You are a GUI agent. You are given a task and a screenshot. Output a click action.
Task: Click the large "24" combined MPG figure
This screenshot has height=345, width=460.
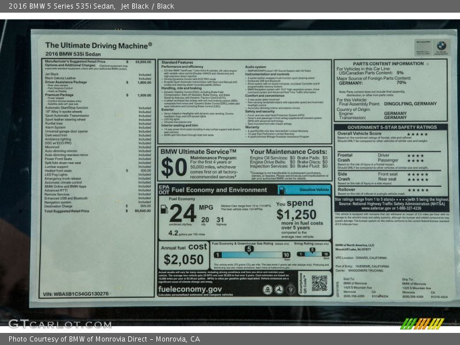click(182, 213)
